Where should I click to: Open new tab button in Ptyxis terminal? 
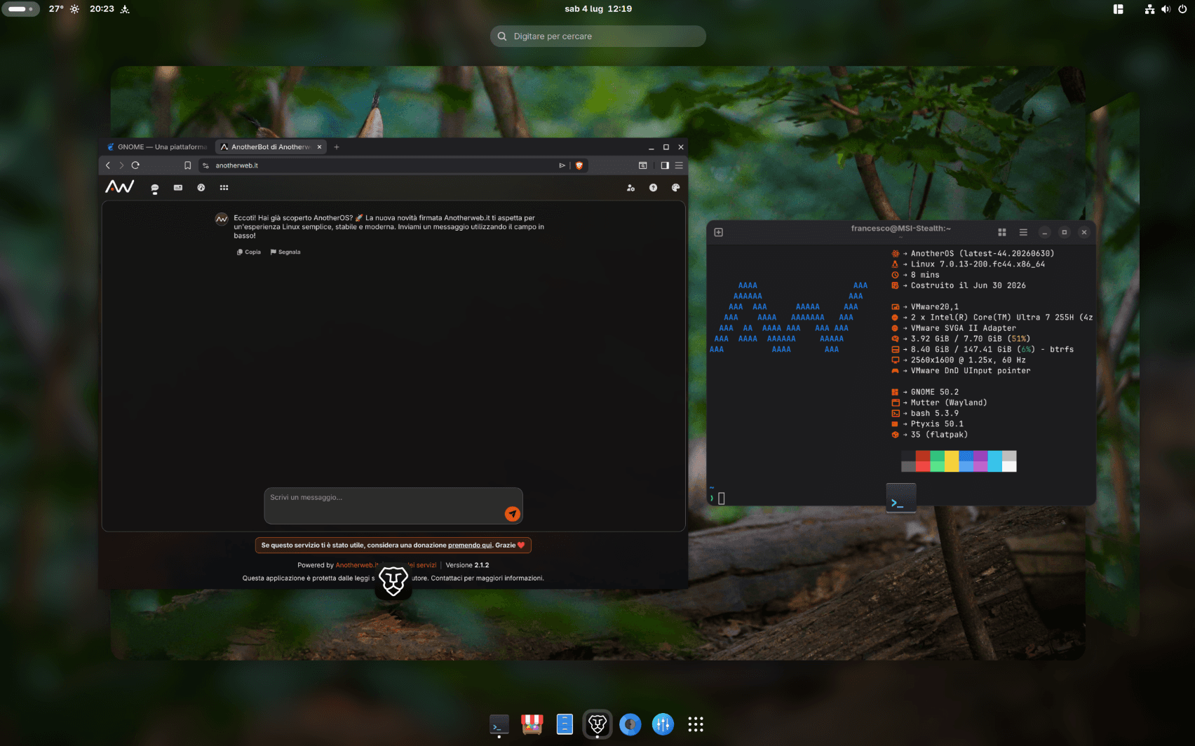pyautogui.click(x=719, y=232)
